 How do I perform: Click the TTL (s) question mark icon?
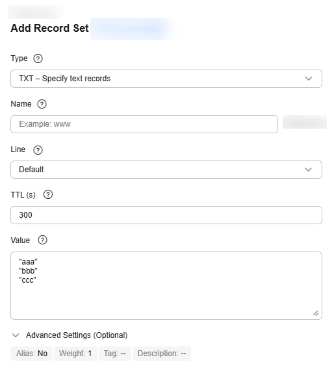pyautogui.click(x=48, y=195)
